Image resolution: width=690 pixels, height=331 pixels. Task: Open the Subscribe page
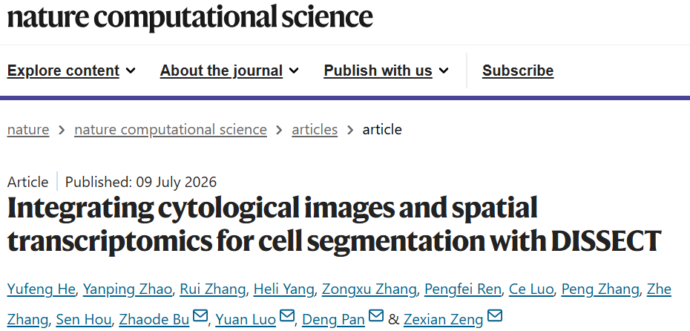[518, 71]
